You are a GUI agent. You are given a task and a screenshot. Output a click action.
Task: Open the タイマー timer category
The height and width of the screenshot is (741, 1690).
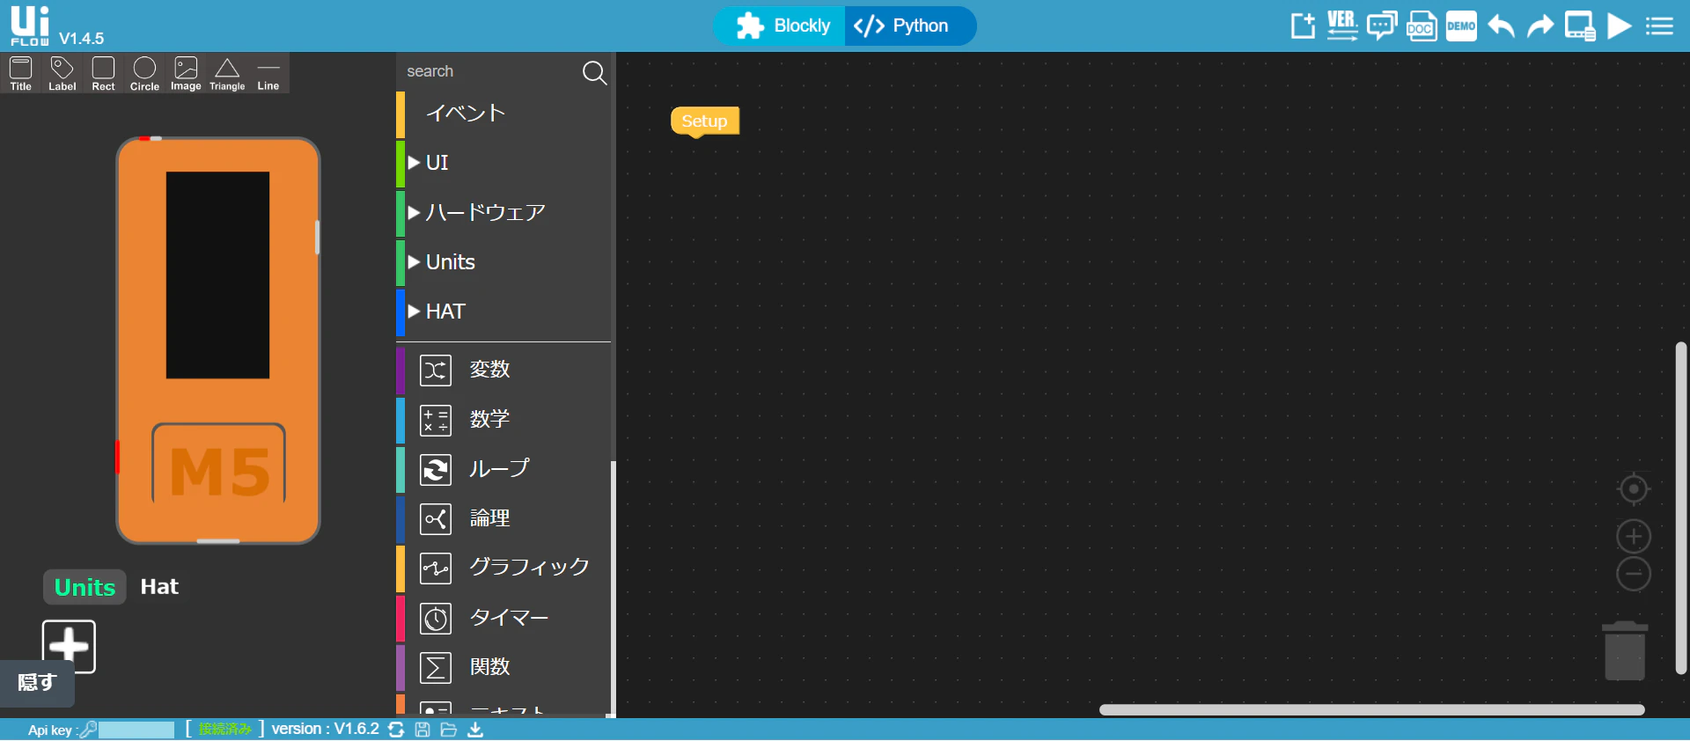(x=503, y=618)
